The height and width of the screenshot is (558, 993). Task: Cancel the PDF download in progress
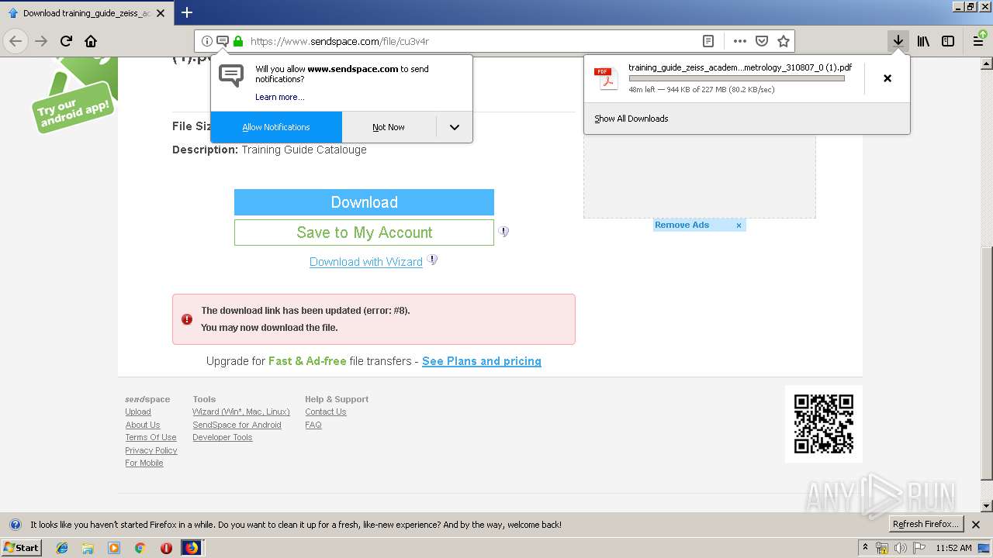tap(887, 78)
